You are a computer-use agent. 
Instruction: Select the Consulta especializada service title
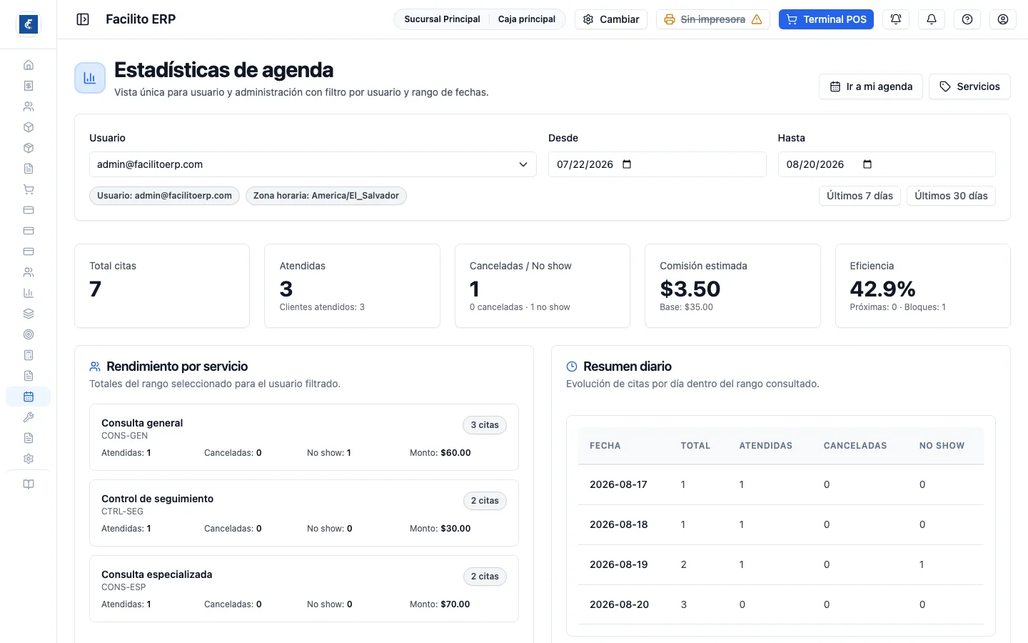tap(156, 574)
